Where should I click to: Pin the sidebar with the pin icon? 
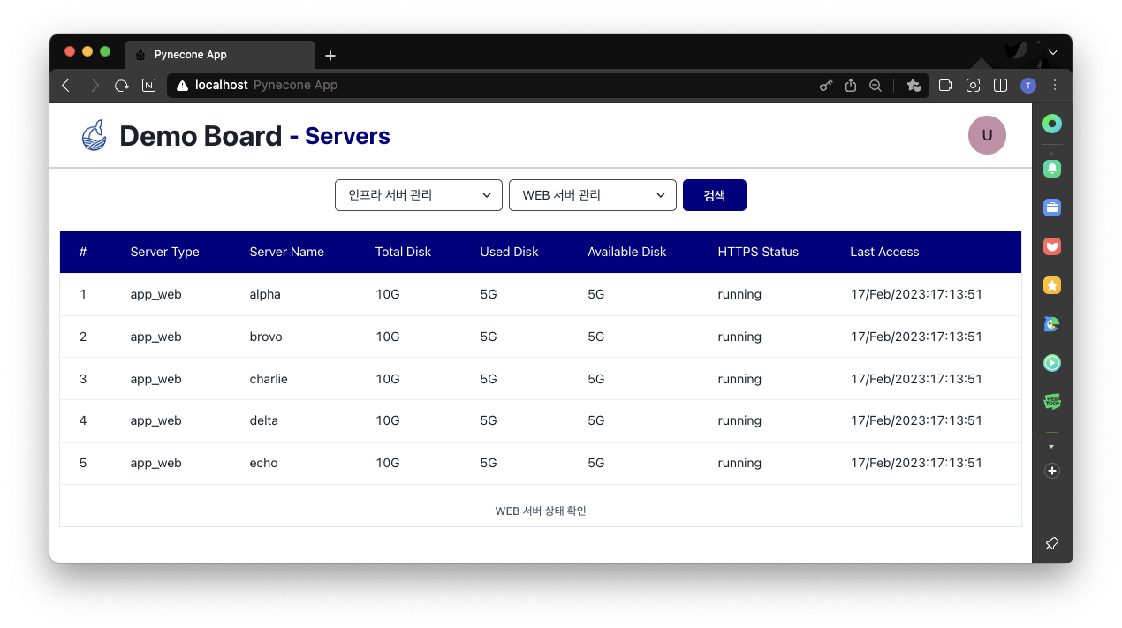(x=1051, y=543)
